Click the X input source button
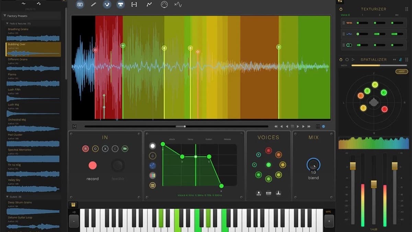 point(105,149)
